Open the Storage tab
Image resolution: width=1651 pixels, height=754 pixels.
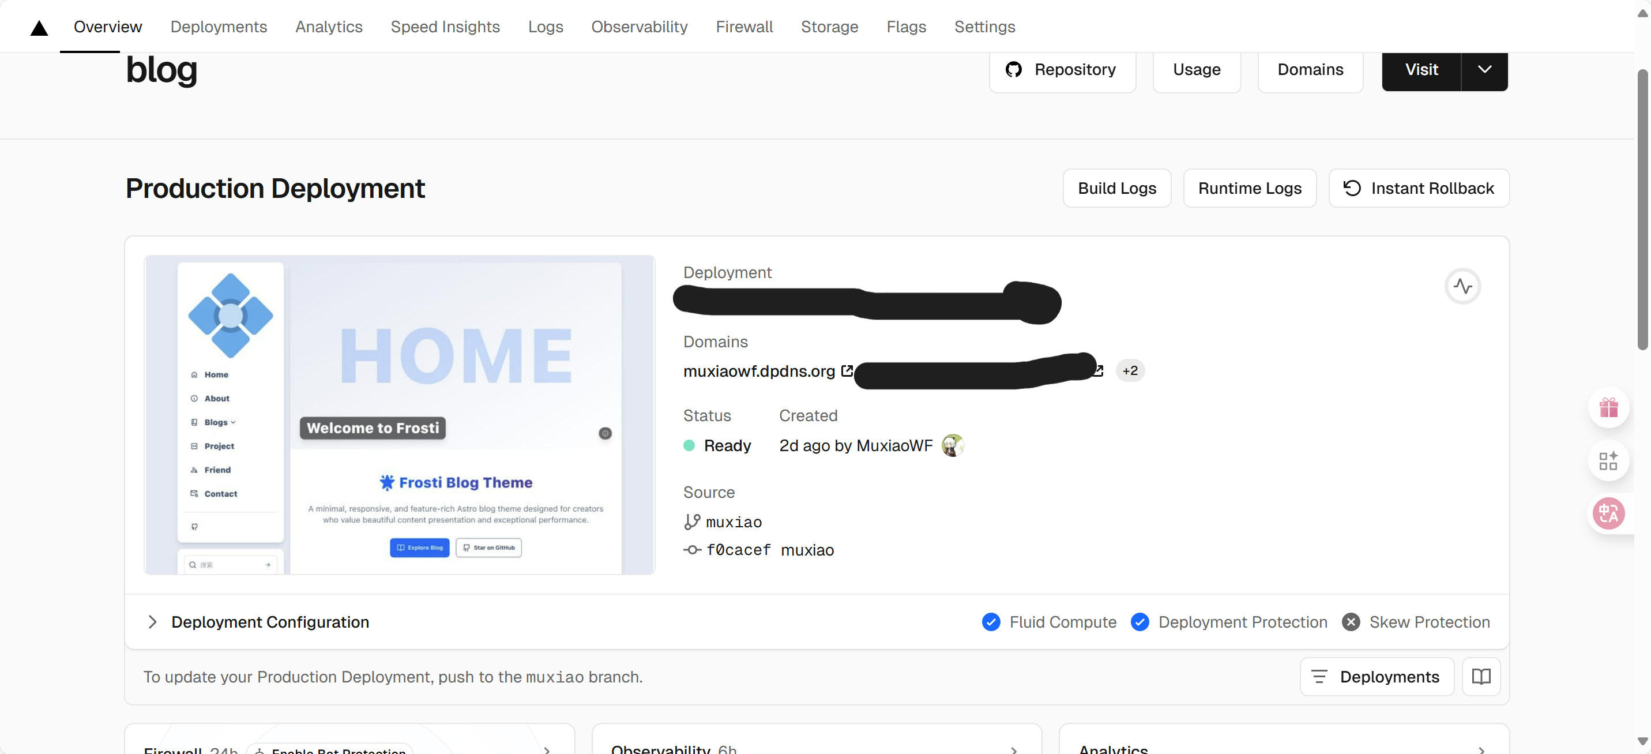pyautogui.click(x=829, y=27)
